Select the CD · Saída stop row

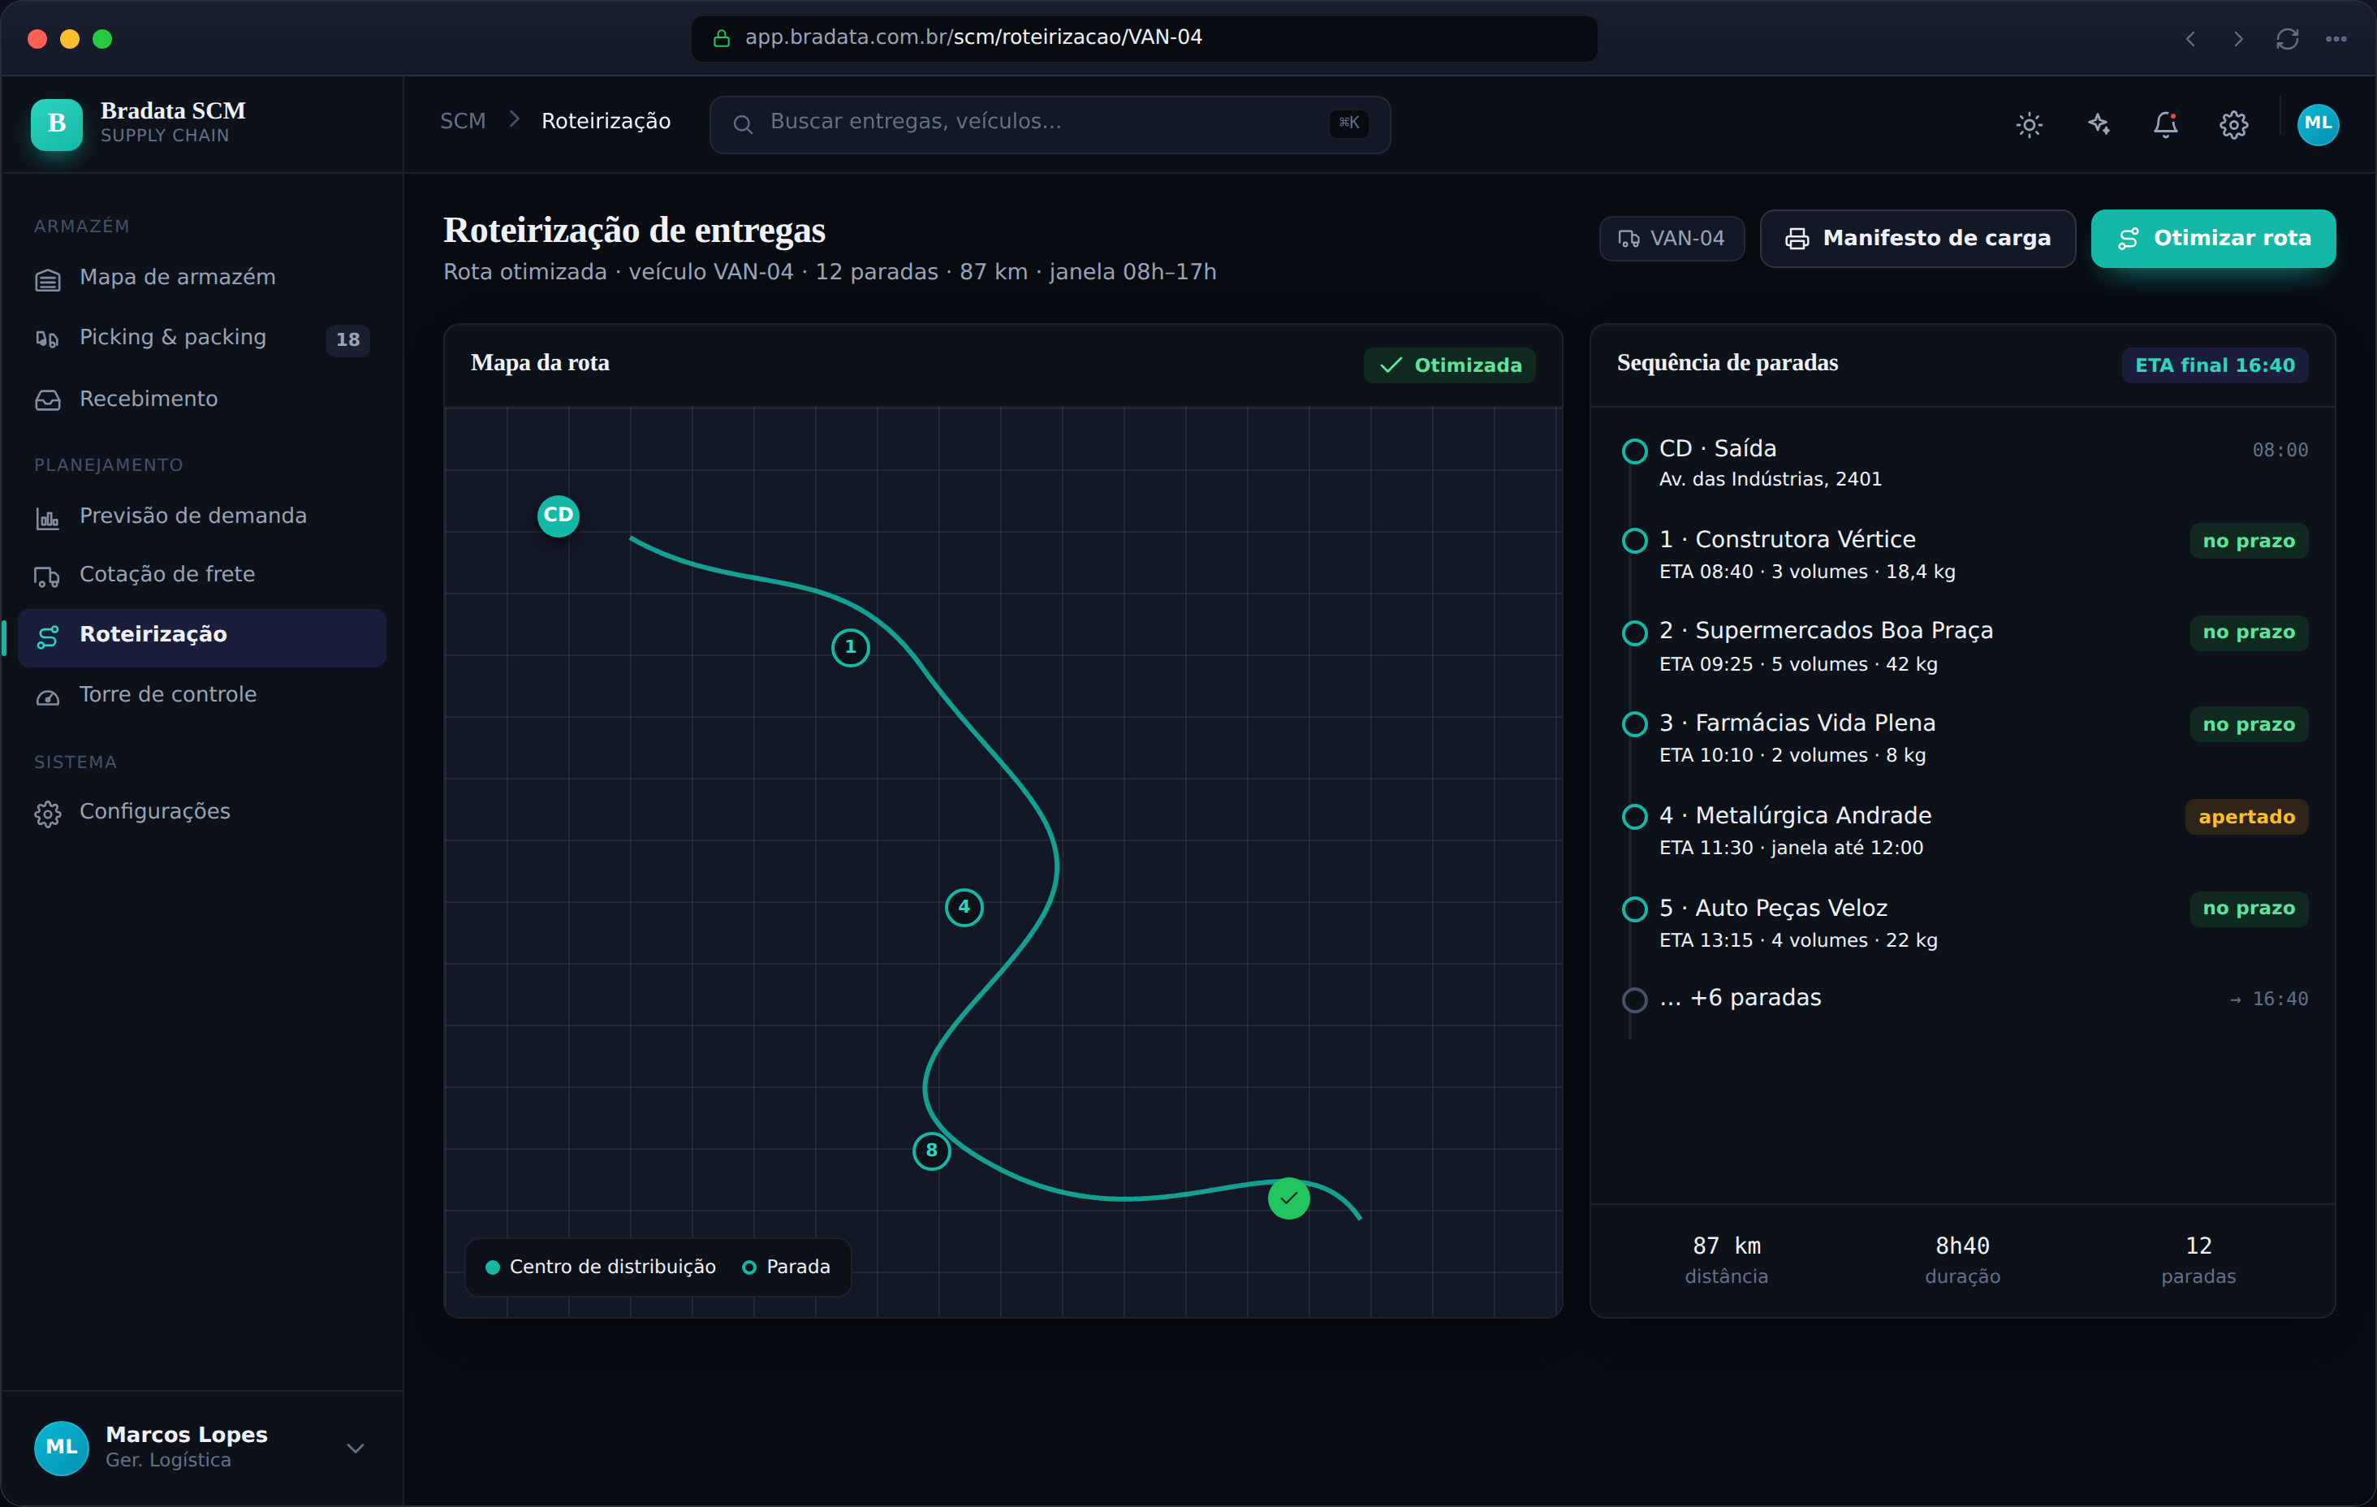tap(1962, 463)
